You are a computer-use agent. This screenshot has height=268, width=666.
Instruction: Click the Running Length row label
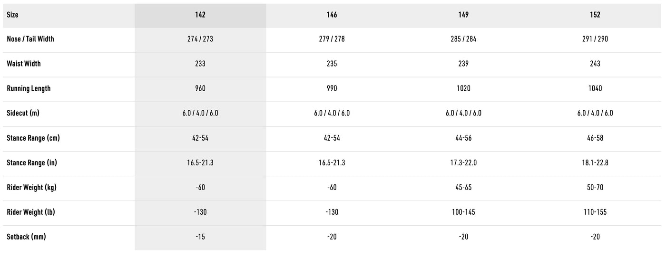tap(29, 88)
